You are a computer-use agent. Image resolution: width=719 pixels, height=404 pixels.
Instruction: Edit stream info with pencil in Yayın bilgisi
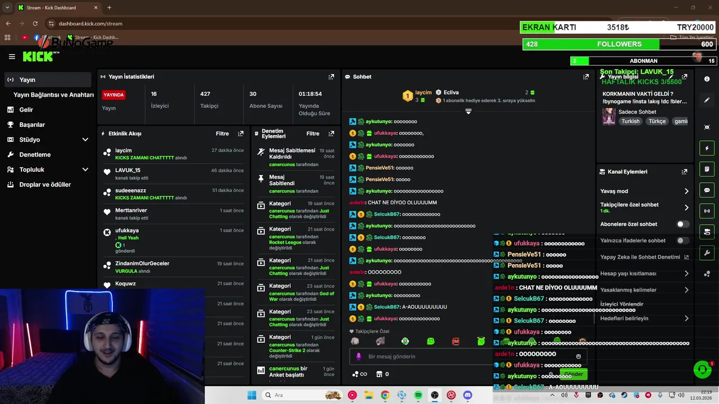pyautogui.click(x=671, y=77)
